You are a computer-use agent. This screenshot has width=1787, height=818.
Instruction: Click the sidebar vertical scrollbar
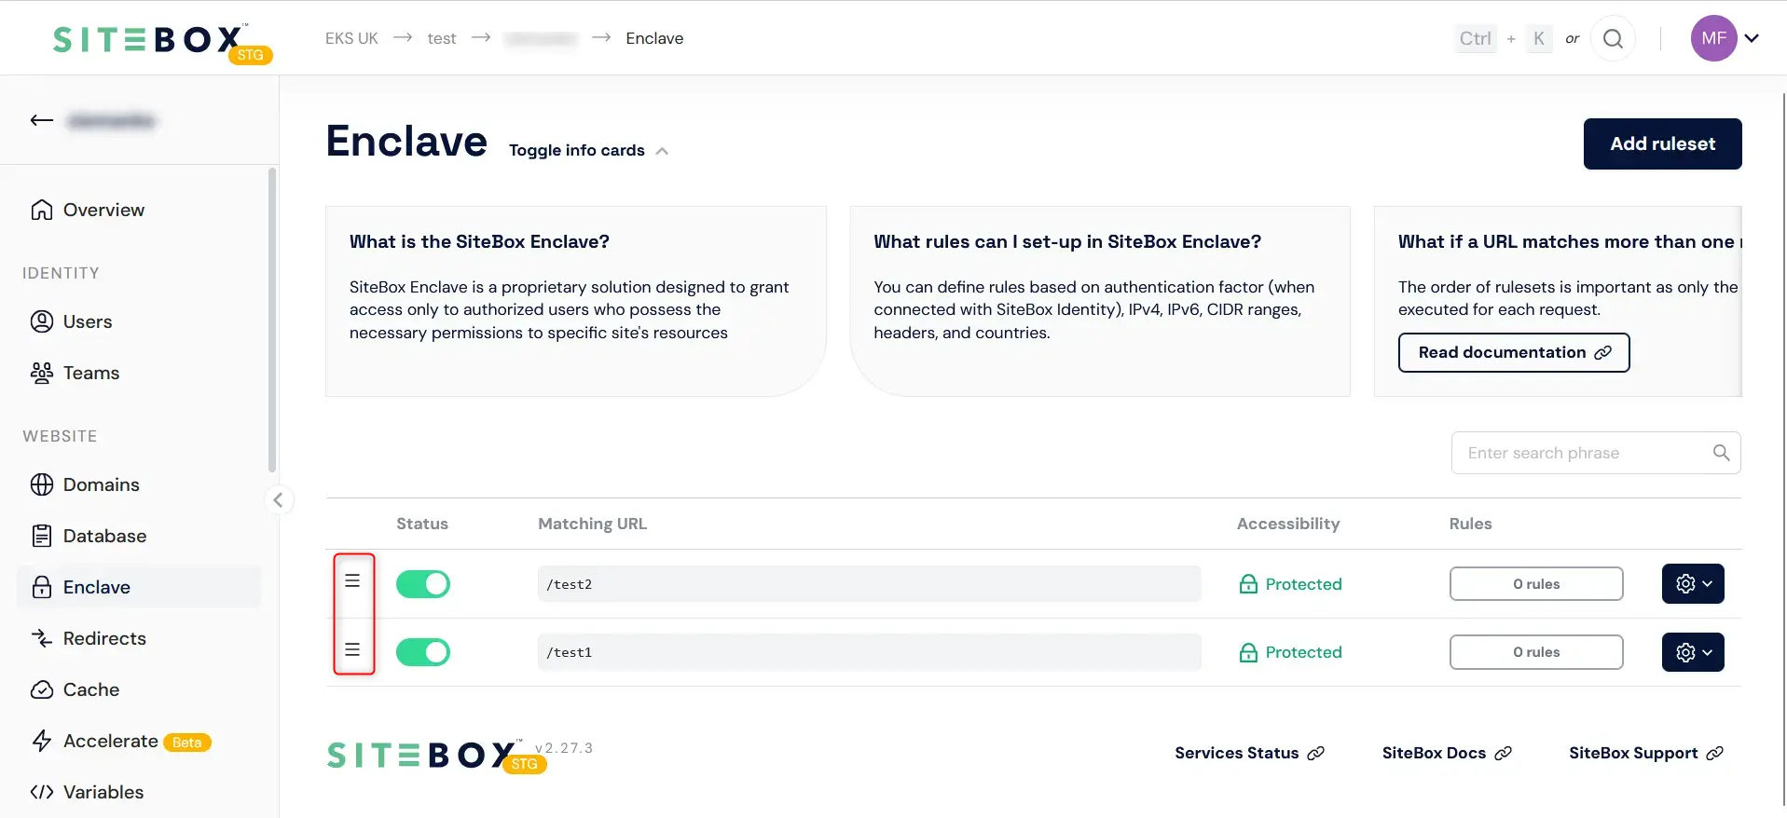[x=272, y=320]
